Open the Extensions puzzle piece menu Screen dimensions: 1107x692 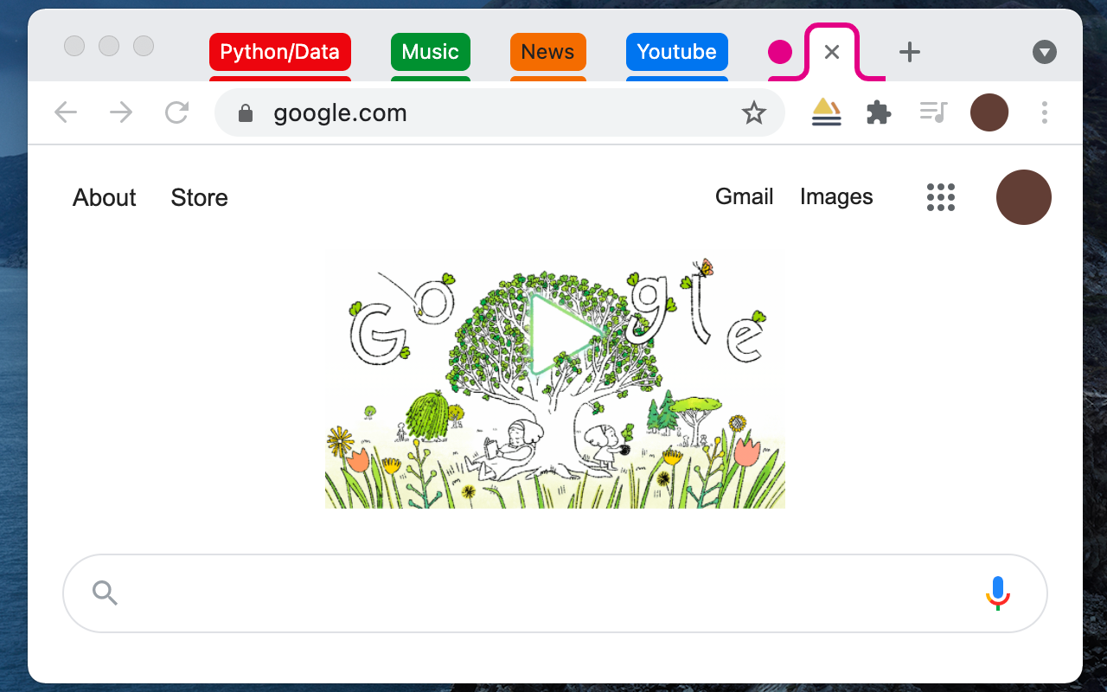pyautogui.click(x=879, y=112)
